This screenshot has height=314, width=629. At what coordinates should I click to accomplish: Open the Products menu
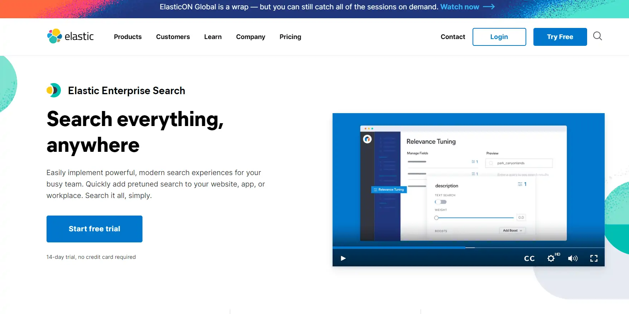click(128, 37)
